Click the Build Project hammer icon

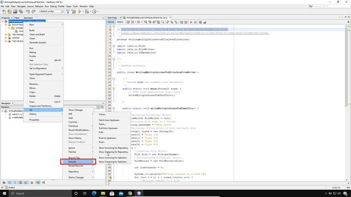68,11
